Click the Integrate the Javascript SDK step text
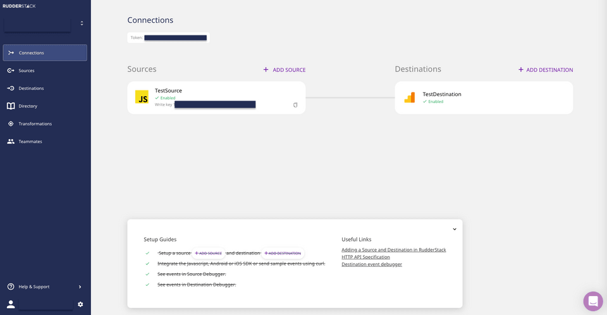Screen dimensions: 607x315 (x=241, y=264)
